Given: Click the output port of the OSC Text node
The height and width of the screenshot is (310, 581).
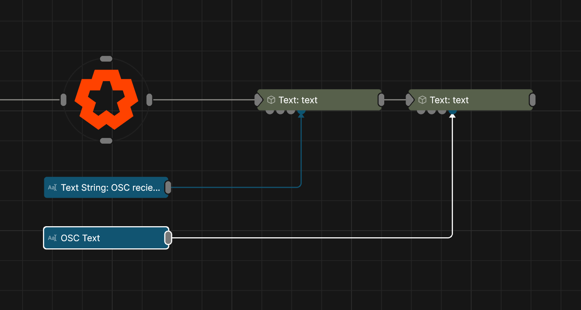Looking at the screenshot, I should [x=168, y=238].
